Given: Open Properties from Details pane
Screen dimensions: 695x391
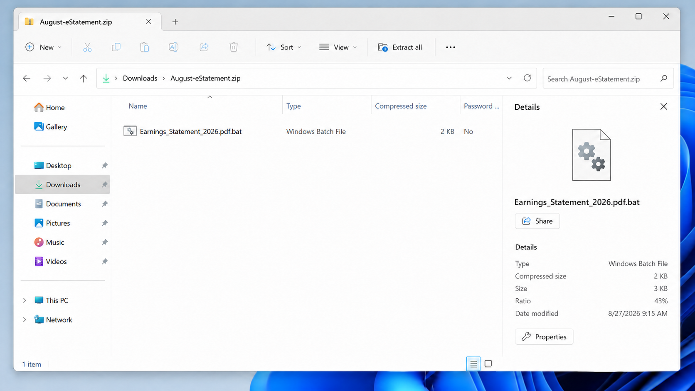Looking at the screenshot, I should click(x=544, y=337).
